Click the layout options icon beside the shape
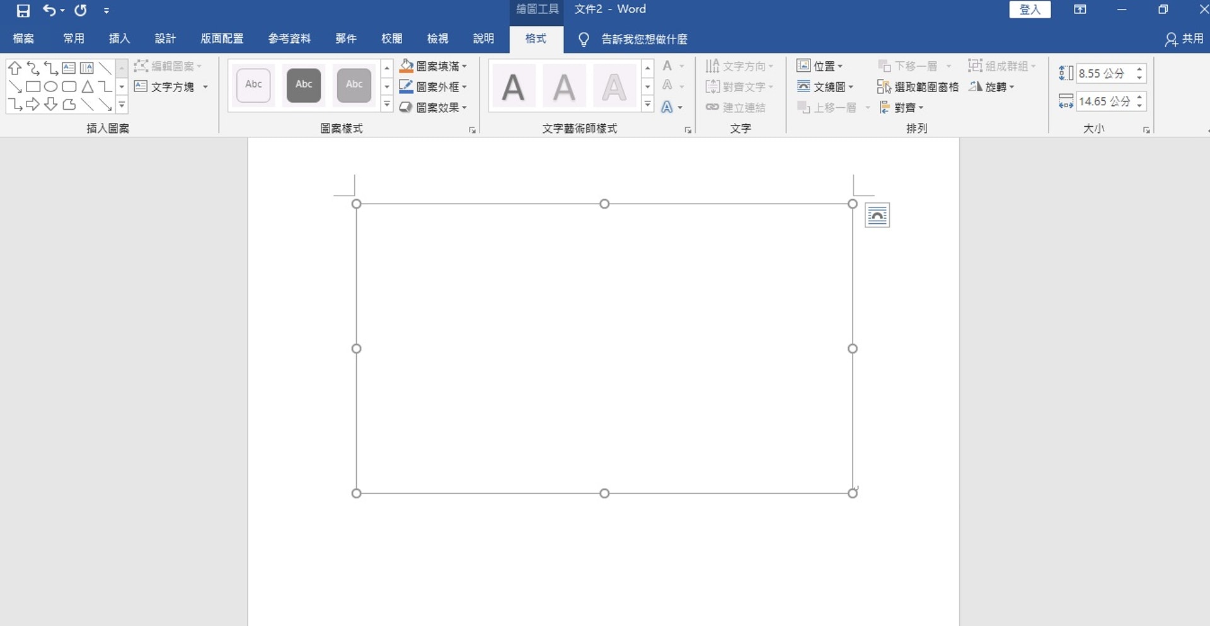Viewport: 1210px width, 626px height. [x=877, y=216]
